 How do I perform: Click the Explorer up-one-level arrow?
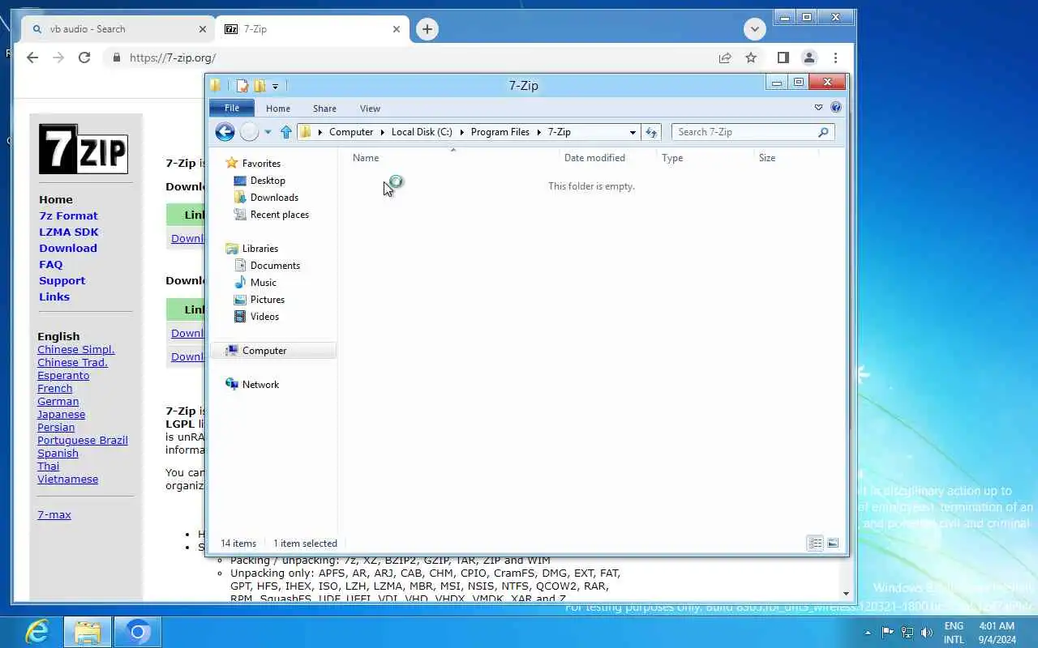(285, 132)
